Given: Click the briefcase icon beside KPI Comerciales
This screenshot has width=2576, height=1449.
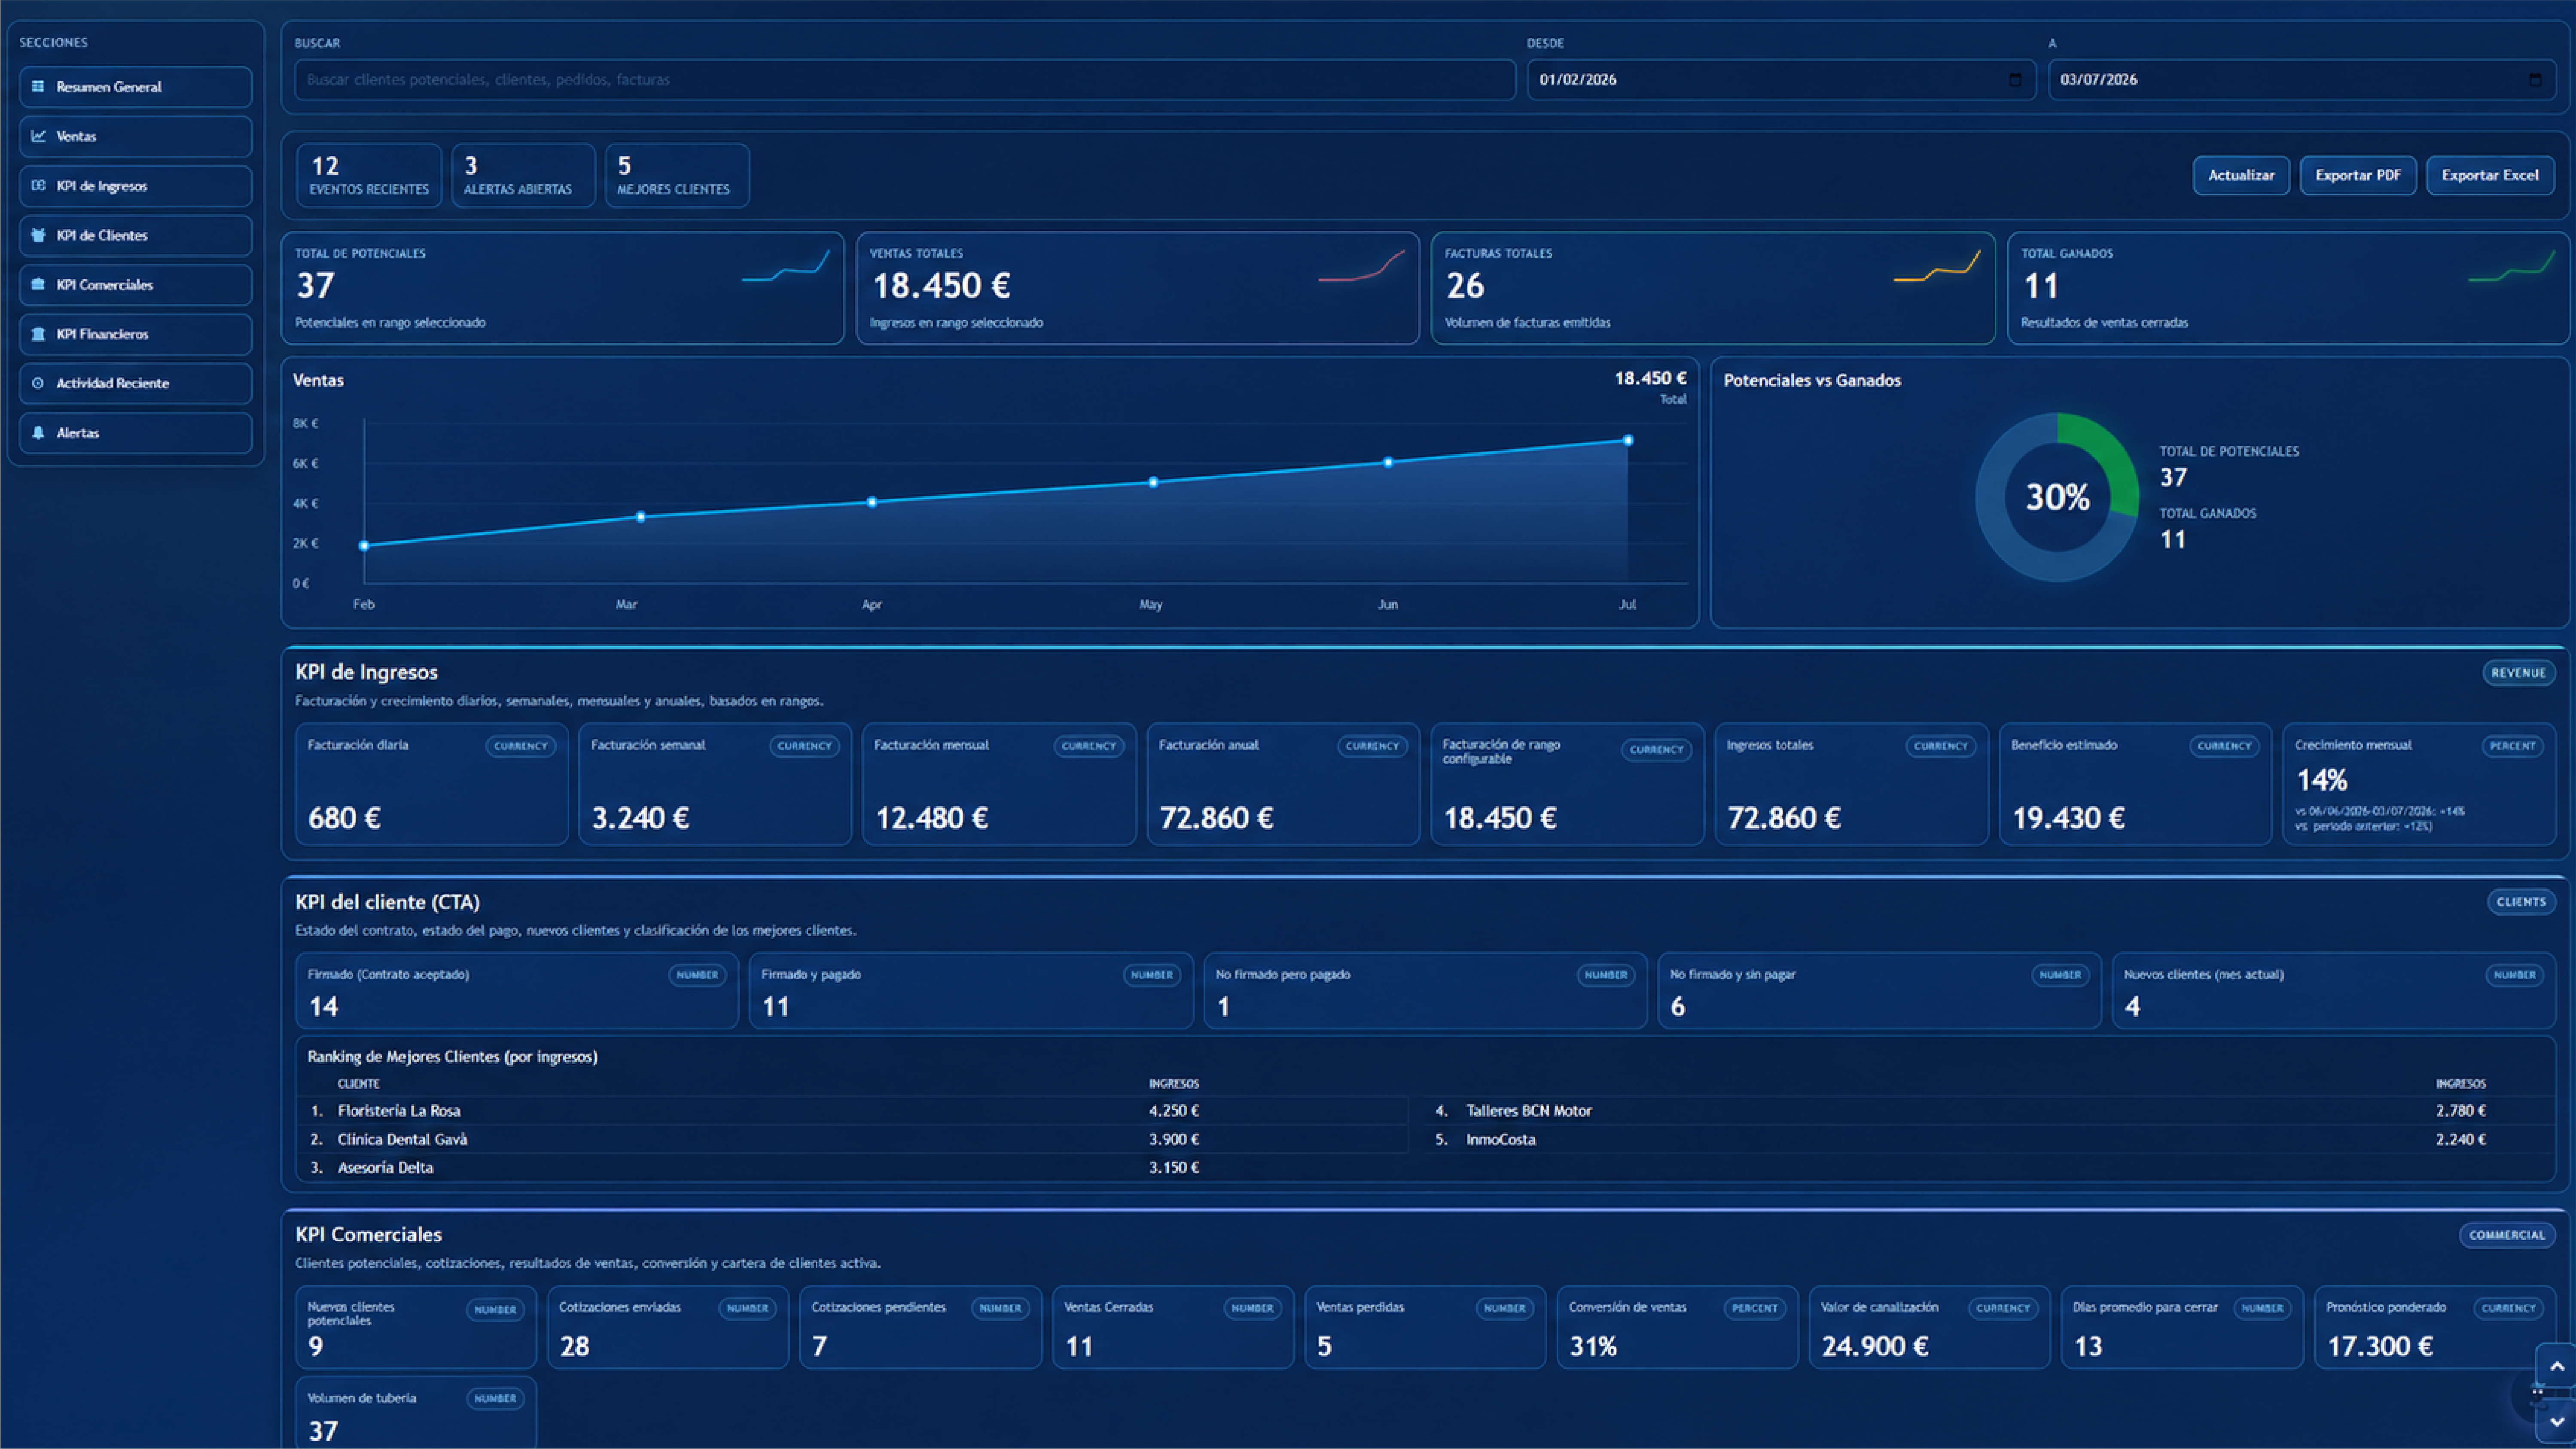Looking at the screenshot, I should click(38, 285).
